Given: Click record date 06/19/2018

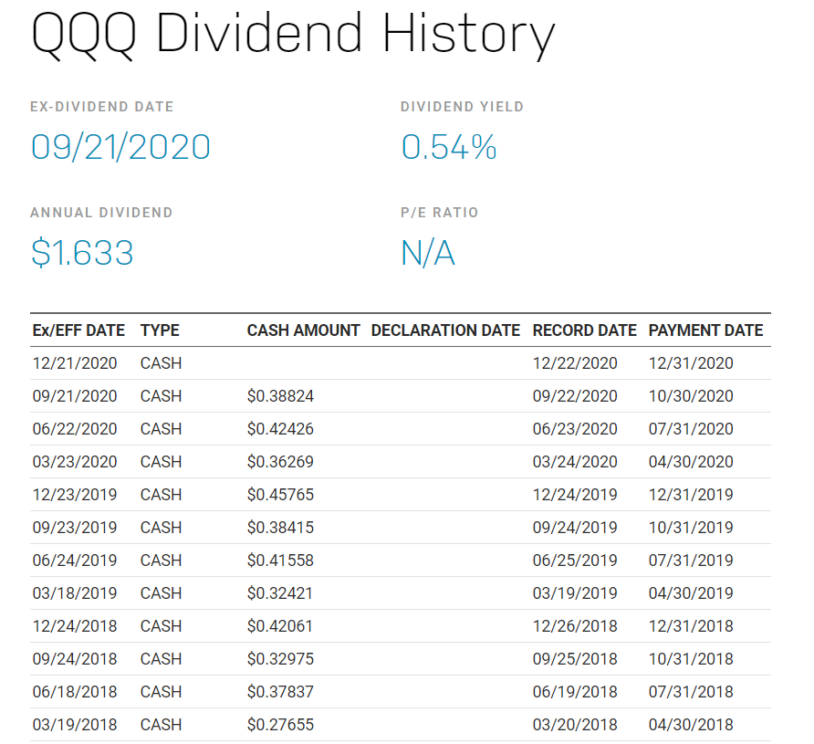Looking at the screenshot, I should (x=575, y=692).
